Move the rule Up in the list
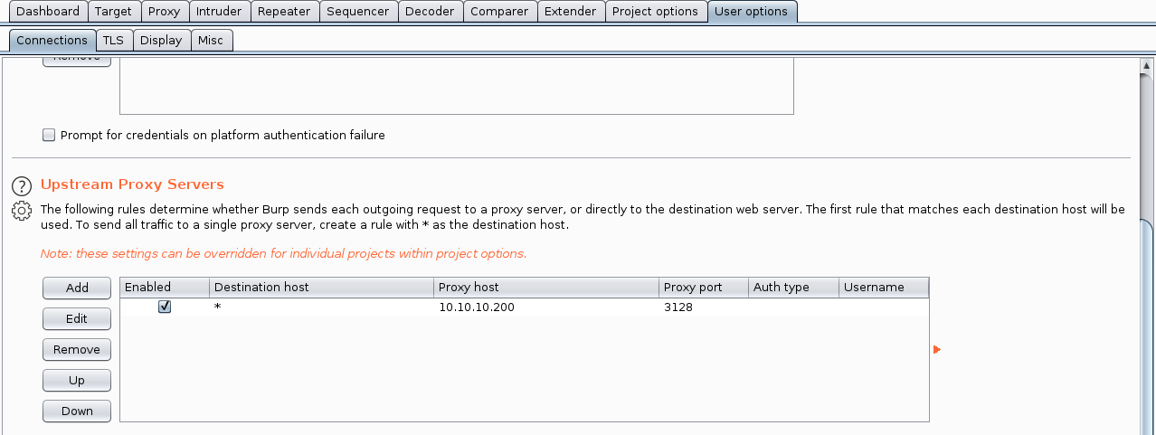This screenshot has width=1156, height=435. pyautogui.click(x=77, y=380)
